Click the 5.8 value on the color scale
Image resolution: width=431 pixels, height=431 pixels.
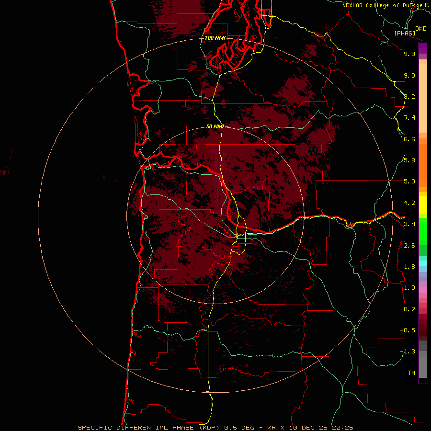(x=409, y=160)
